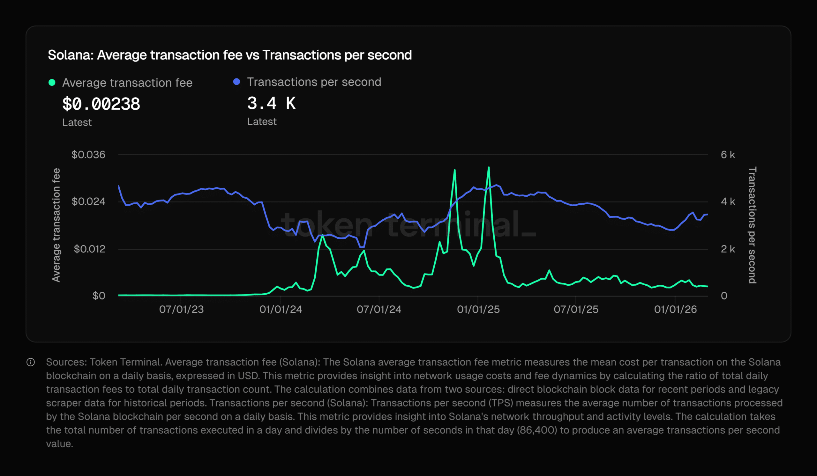Click the rotated right axis title text

pyautogui.click(x=752, y=225)
